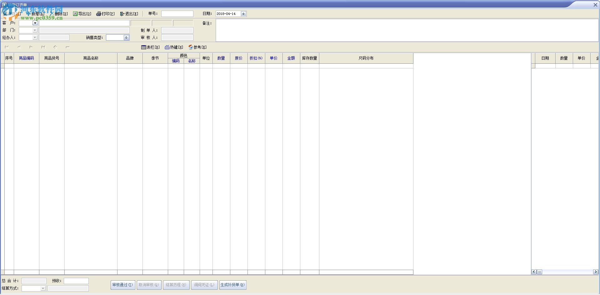Click the 总合计 total field
The height and width of the screenshot is (295, 600).
34,281
